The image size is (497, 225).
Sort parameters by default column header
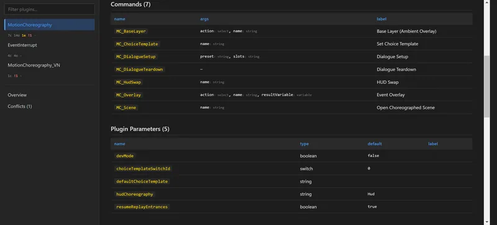[x=375, y=144]
